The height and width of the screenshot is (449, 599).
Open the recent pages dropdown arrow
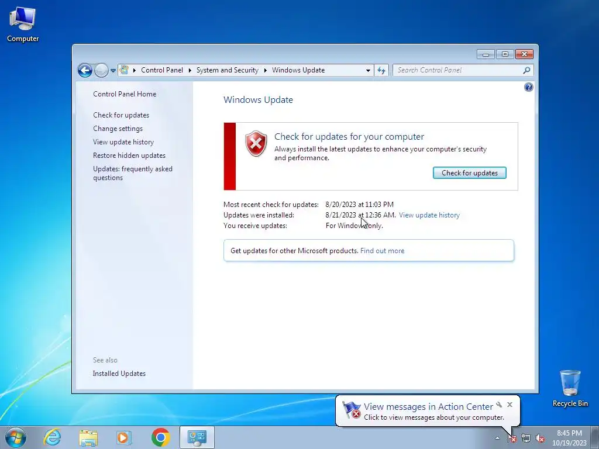[113, 71]
